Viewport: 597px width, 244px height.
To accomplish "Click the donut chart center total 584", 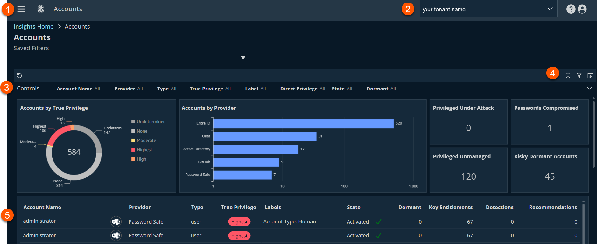I will point(74,152).
